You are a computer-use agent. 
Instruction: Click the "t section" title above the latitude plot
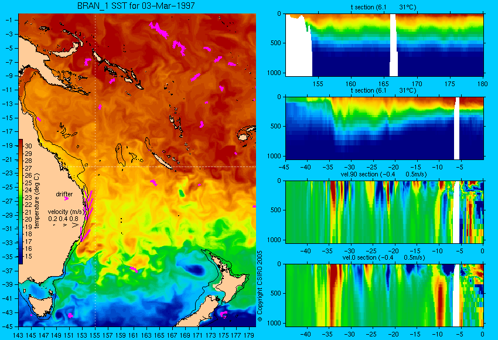point(383,90)
